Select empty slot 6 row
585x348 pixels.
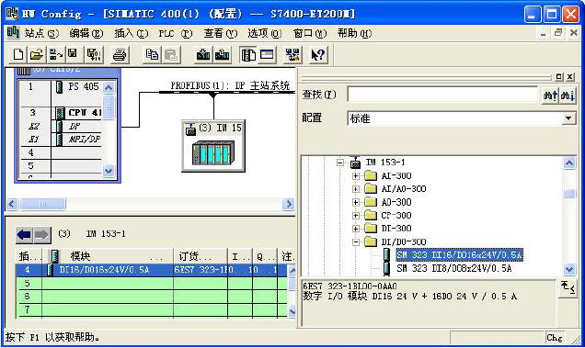pyautogui.click(x=151, y=297)
